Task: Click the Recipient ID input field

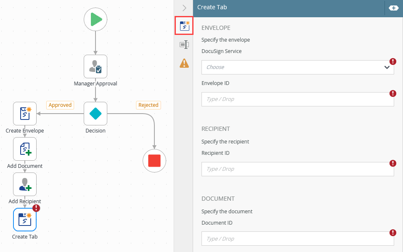Action: point(297,169)
